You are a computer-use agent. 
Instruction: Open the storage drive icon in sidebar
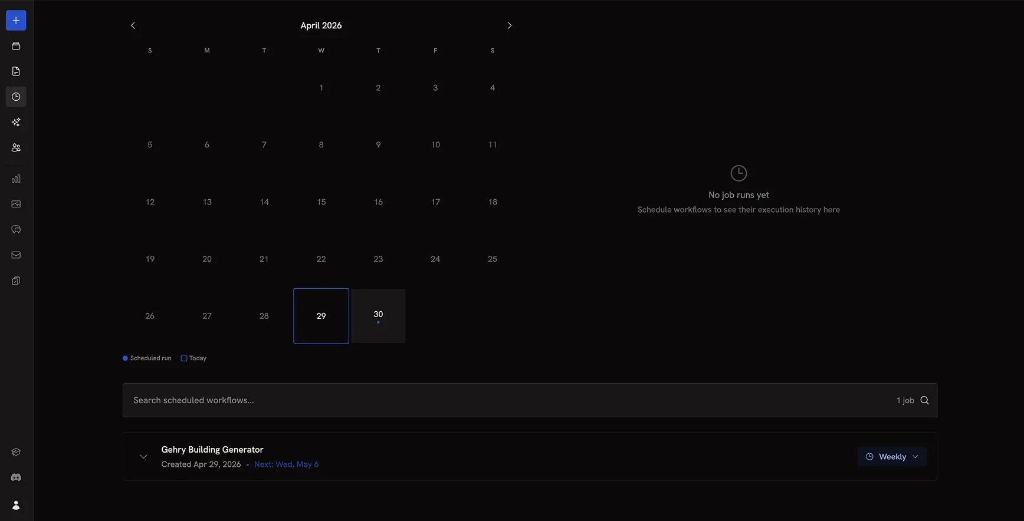click(16, 46)
